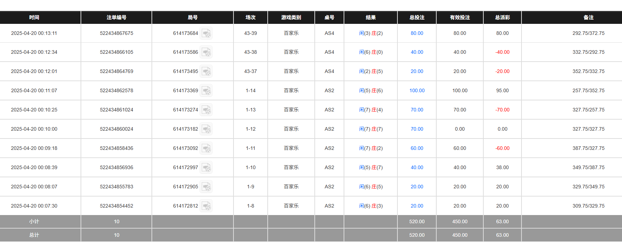Click the blue 100.00 total bet link
The width and height of the screenshot is (622, 251).
tap(416, 90)
